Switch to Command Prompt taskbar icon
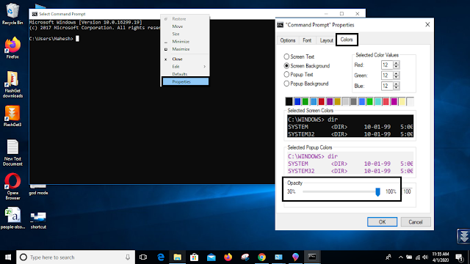Viewport: 470px width, 264px height. 312,257
